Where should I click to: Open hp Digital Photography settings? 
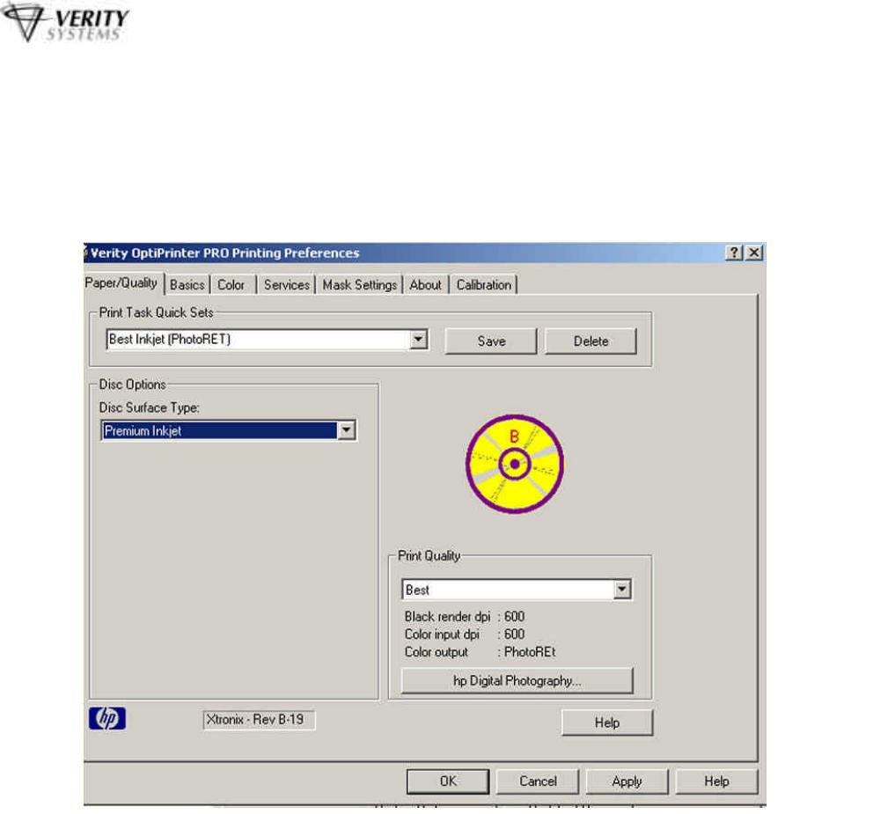coord(517,680)
